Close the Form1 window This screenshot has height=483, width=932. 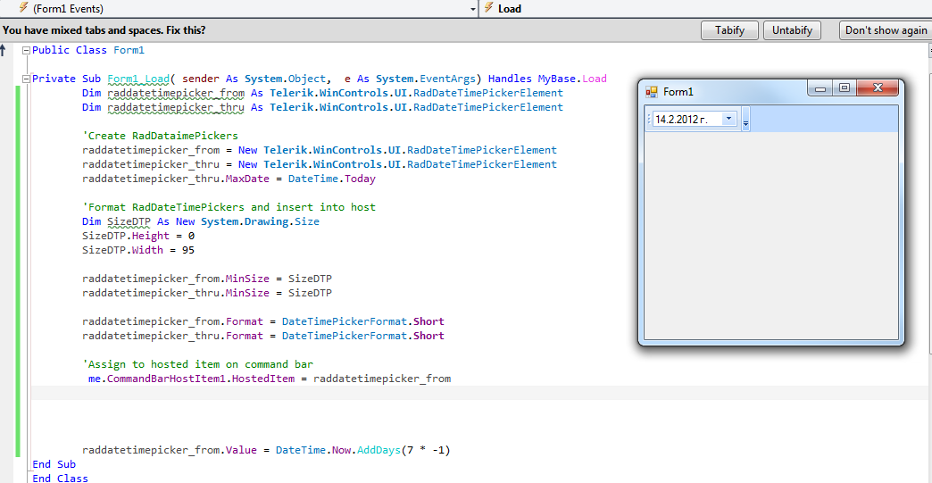[878, 88]
